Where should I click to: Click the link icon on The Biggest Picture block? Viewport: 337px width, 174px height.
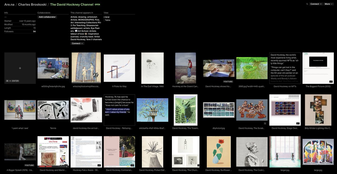click(331, 82)
